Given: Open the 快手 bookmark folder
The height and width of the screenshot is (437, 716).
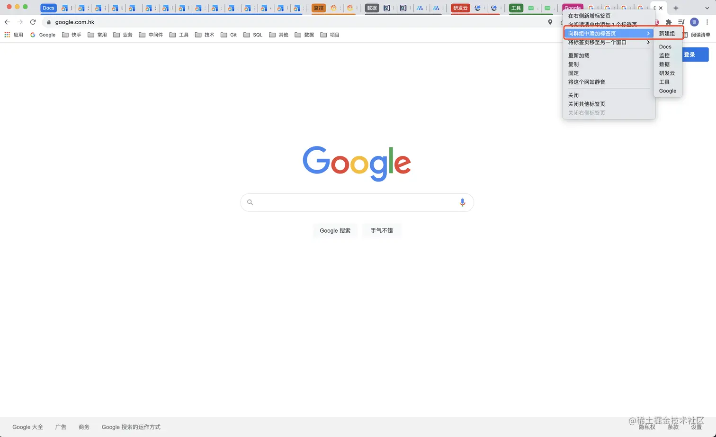Looking at the screenshot, I should [72, 35].
